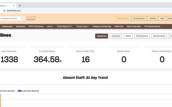The image size is (172, 107).
Task: Toggle Long Term Absence purple legend swatch
Action: click(20, 91)
